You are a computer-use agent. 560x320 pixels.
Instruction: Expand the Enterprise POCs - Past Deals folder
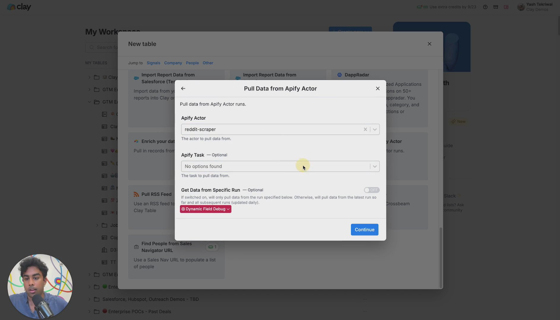click(x=89, y=312)
